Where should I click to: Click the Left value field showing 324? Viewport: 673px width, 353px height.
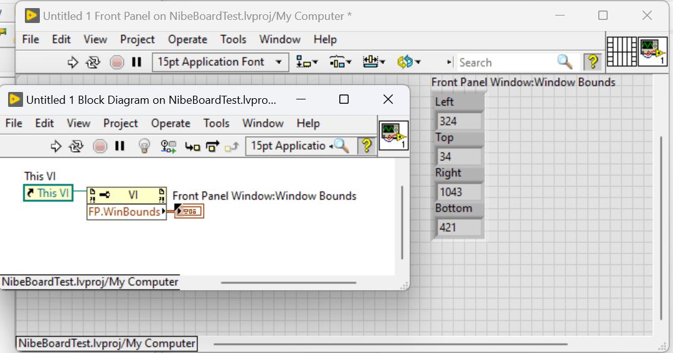459,121
